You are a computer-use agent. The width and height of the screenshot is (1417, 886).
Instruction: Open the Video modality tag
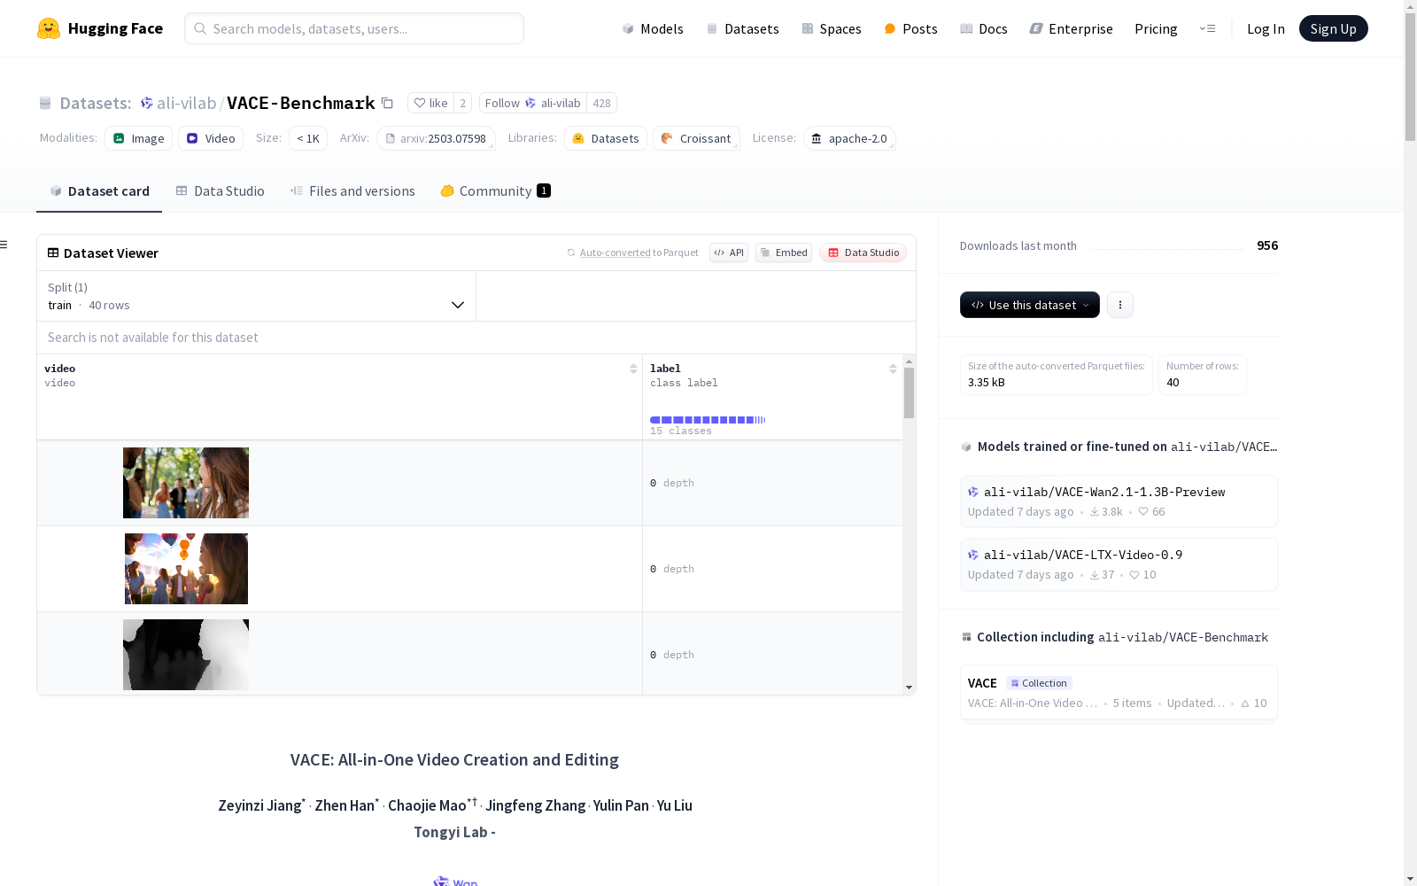click(211, 138)
